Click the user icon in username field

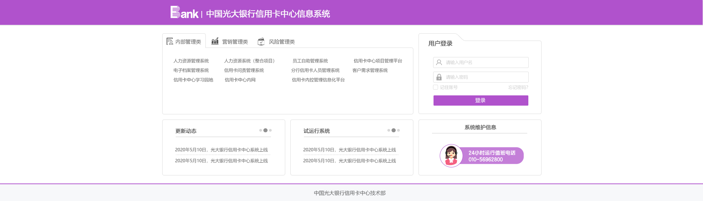pyautogui.click(x=439, y=62)
